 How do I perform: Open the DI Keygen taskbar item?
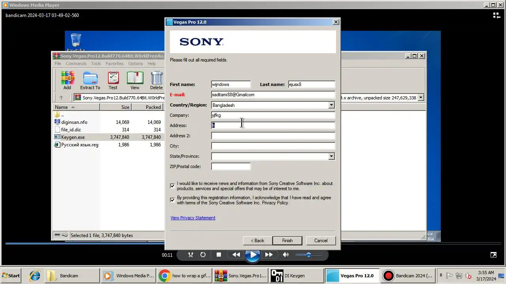coord(296,276)
